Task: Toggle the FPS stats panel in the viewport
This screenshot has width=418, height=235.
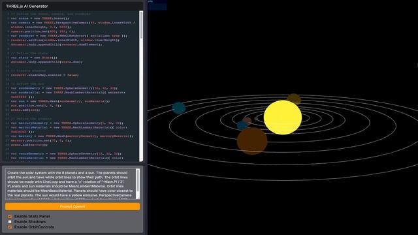Action: pos(157,5)
